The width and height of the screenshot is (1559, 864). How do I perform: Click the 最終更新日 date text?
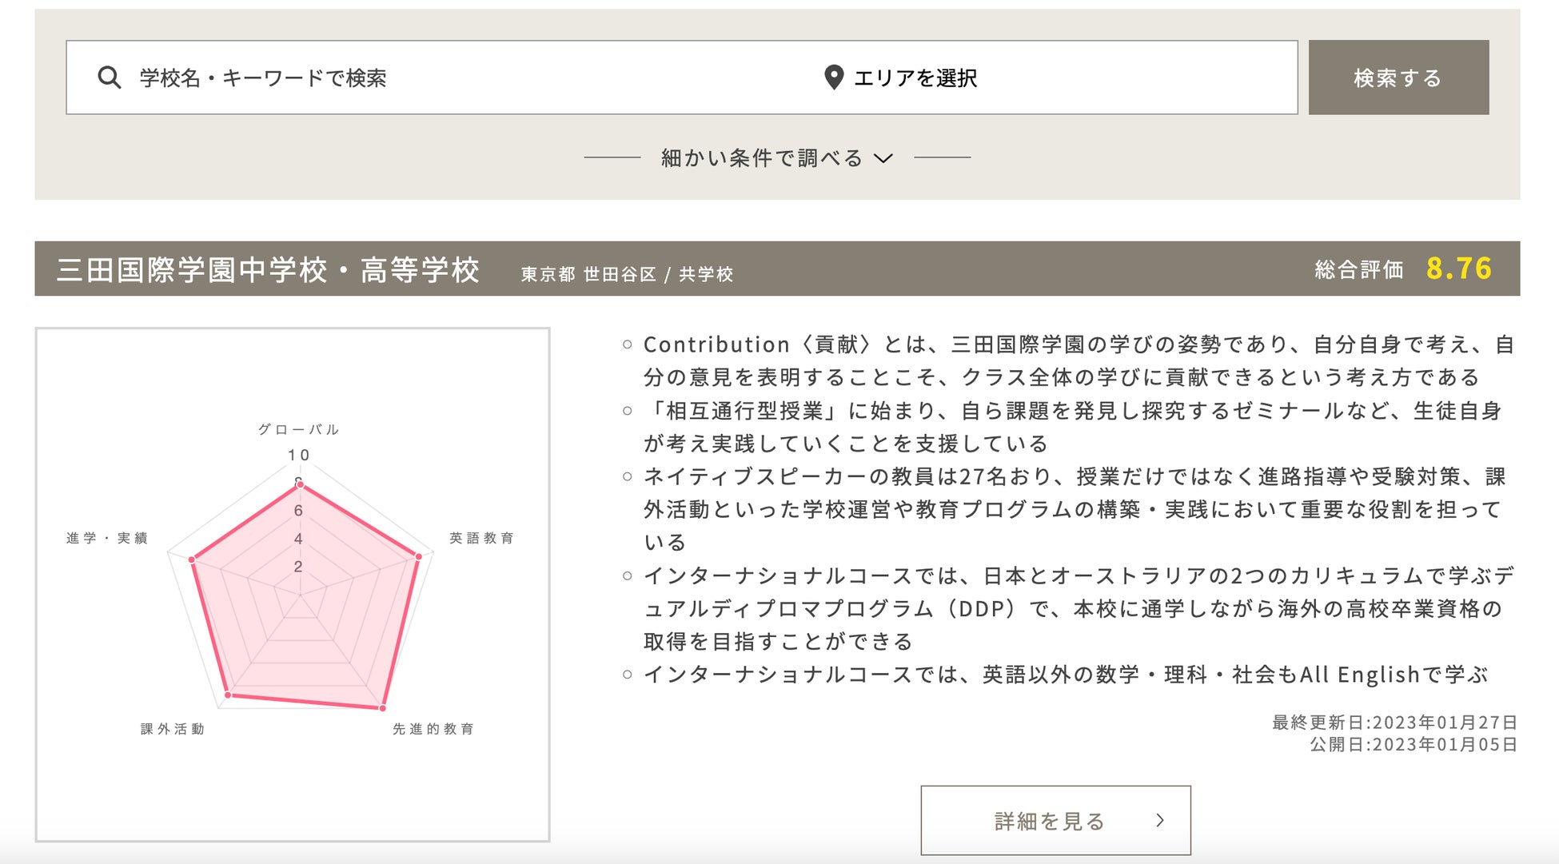point(1394,723)
